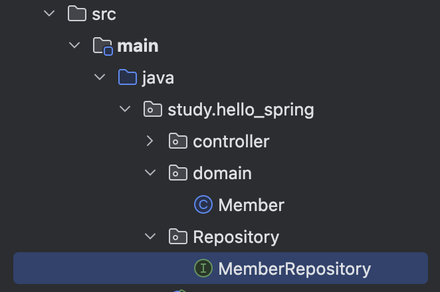The height and width of the screenshot is (292, 440).
Task: Click the MemberRepository interface icon
Action: tap(203, 269)
